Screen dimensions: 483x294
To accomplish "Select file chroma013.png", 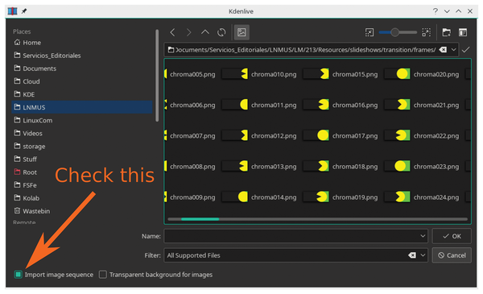I will pyautogui.click(x=259, y=167).
